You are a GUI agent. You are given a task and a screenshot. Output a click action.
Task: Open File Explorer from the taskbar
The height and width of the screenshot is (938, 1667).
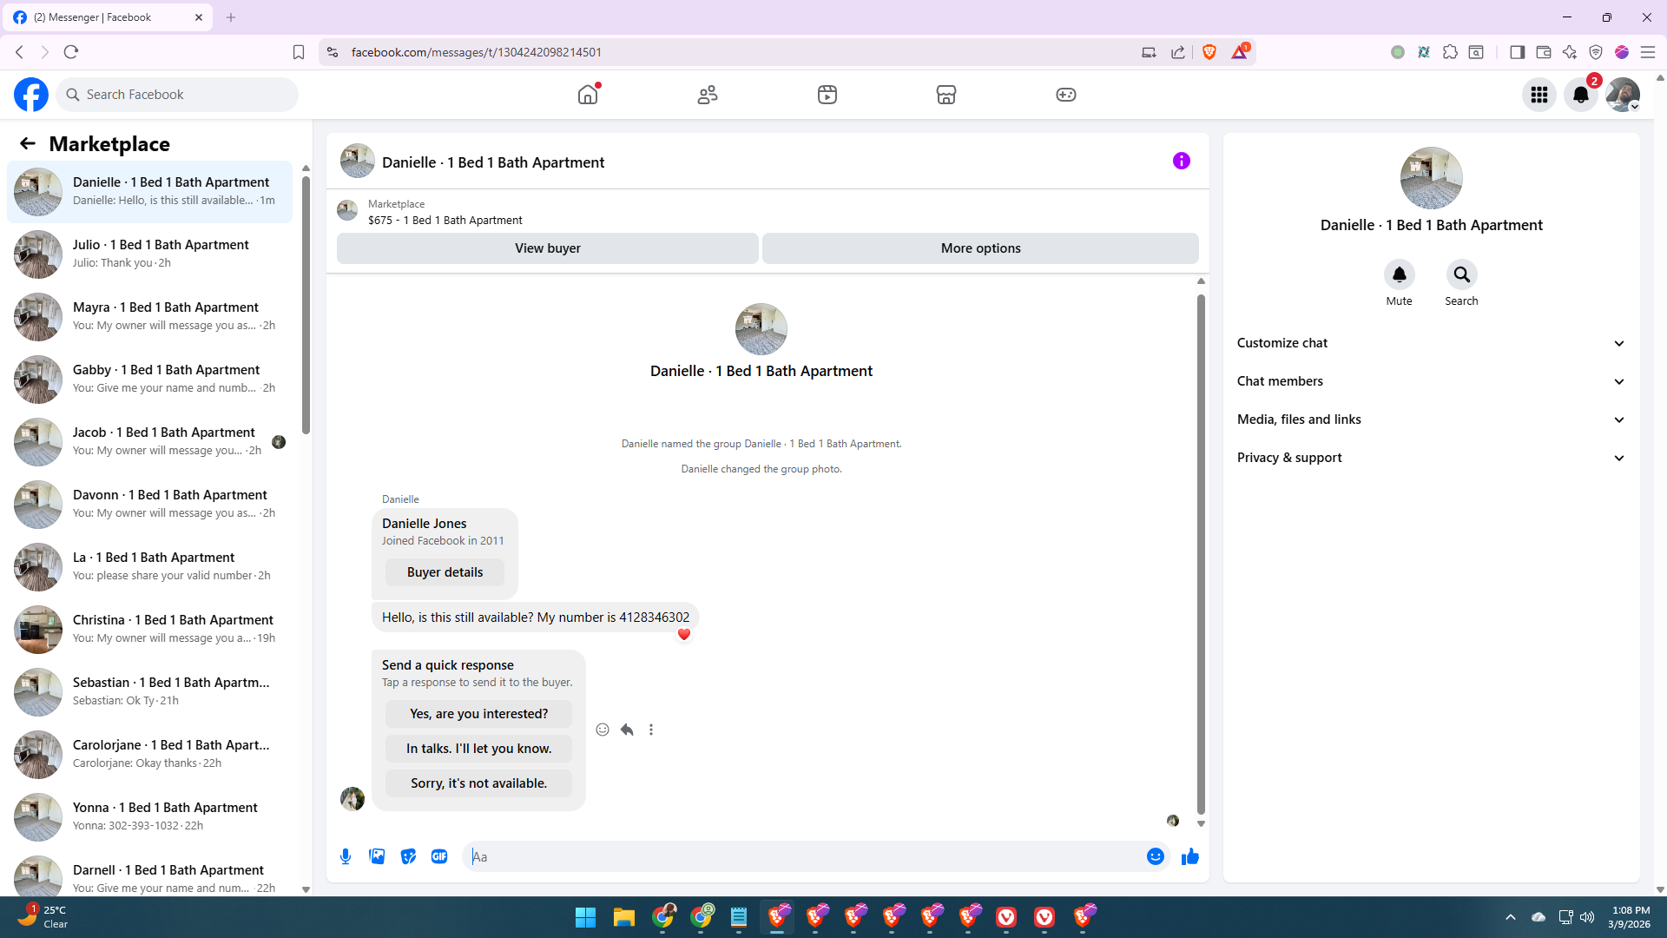[x=623, y=917]
